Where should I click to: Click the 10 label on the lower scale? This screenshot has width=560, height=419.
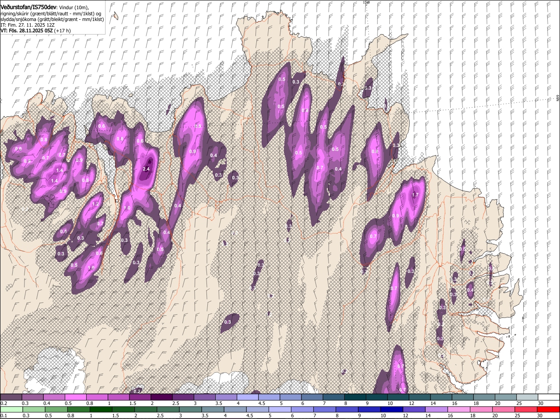coord(383,416)
